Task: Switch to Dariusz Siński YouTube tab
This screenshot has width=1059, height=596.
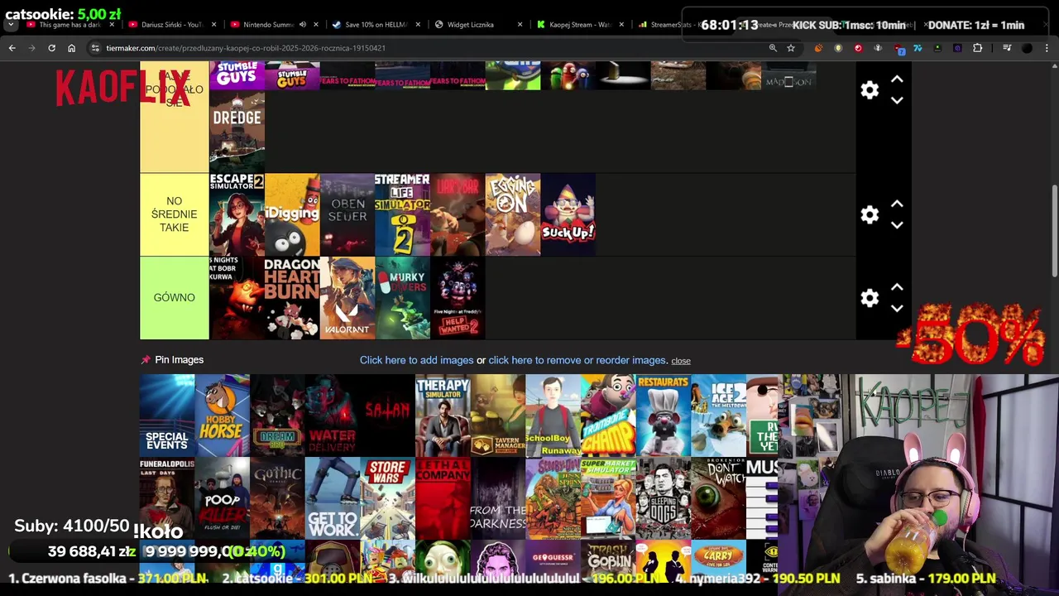Action: 172,25
